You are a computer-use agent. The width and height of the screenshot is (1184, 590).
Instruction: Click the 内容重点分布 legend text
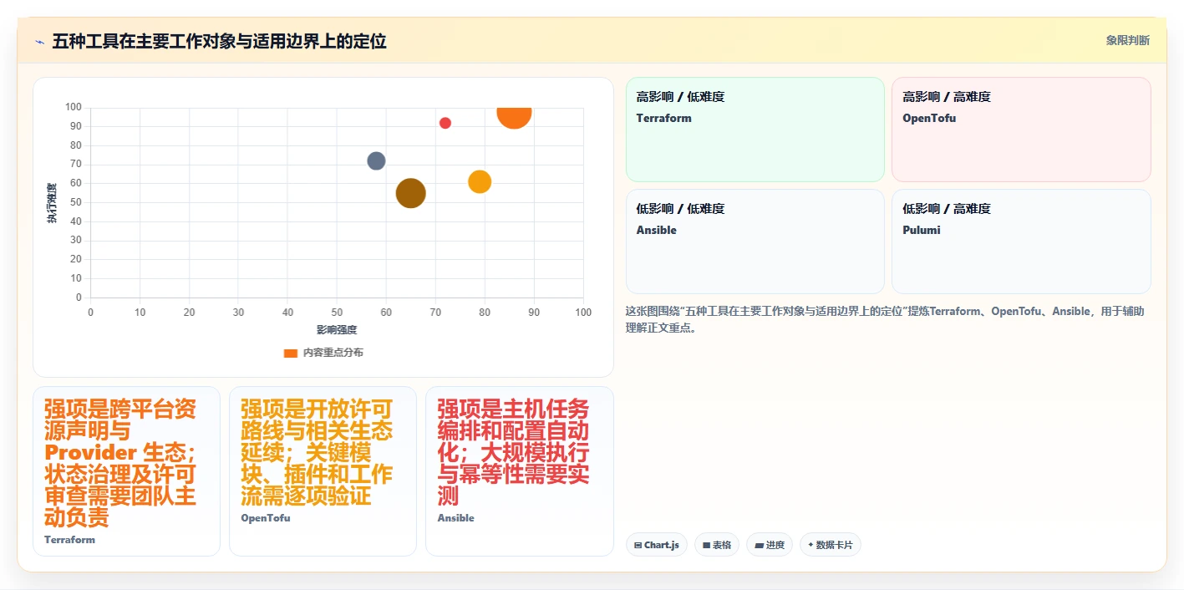point(333,353)
